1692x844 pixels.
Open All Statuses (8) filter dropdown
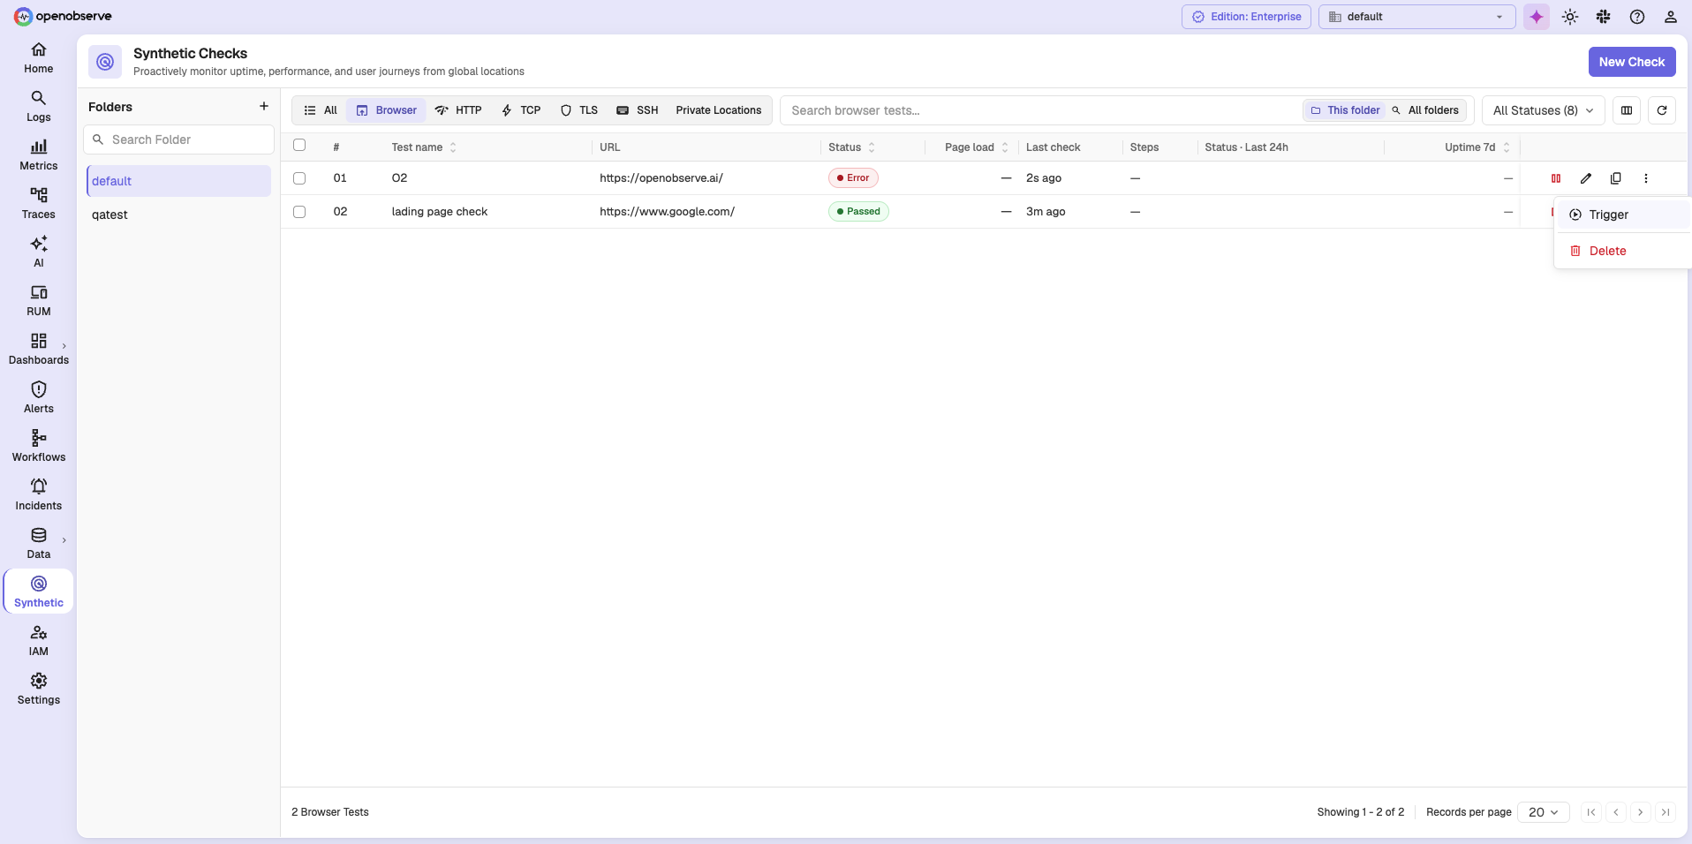pyautogui.click(x=1543, y=110)
